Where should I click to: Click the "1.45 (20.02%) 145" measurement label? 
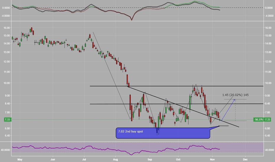(235, 95)
